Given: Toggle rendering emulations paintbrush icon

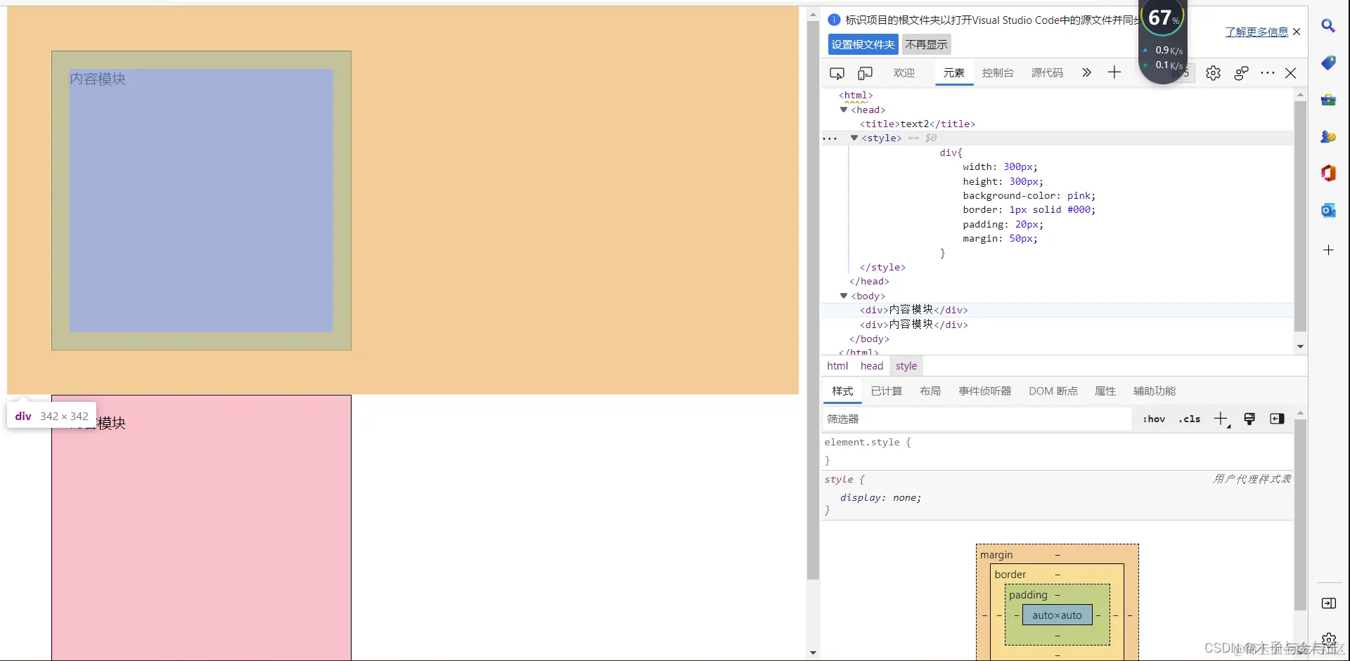Looking at the screenshot, I should [x=1249, y=419].
